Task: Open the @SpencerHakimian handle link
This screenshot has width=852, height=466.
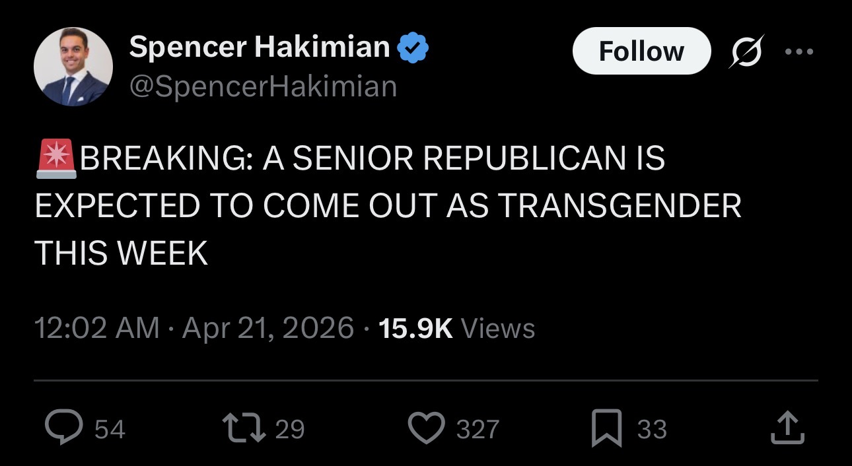Action: click(263, 86)
